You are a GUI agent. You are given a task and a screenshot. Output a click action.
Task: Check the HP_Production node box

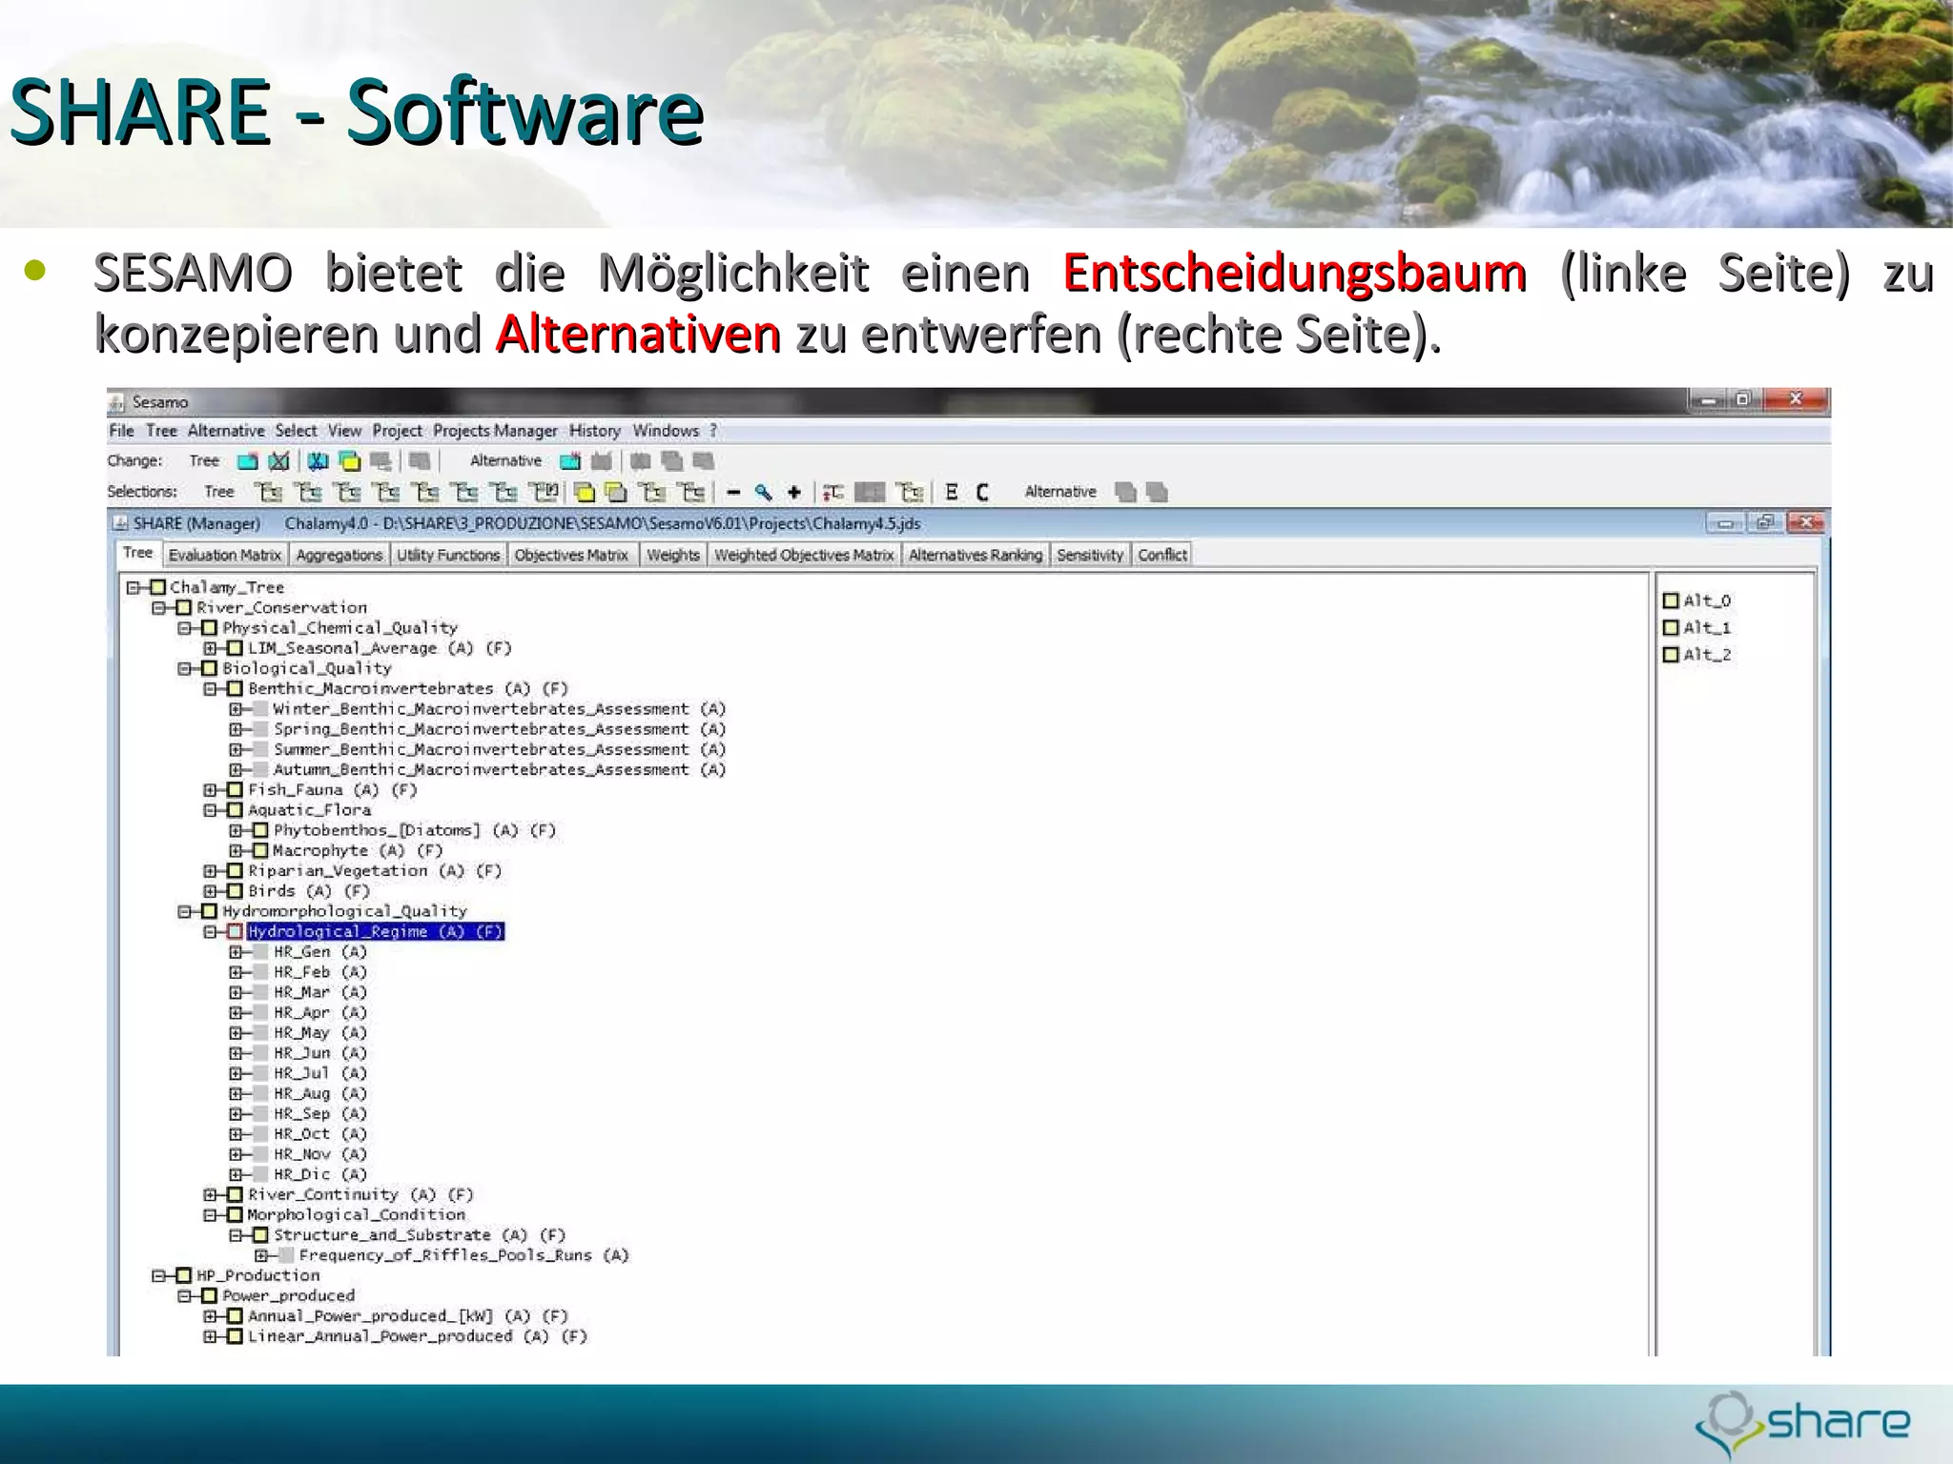184,1275
